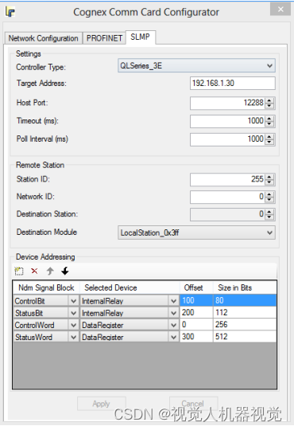Image resolution: width=294 pixels, height=430 pixels.
Task: Select the ControlWord size cell 256
Action: point(245,325)
